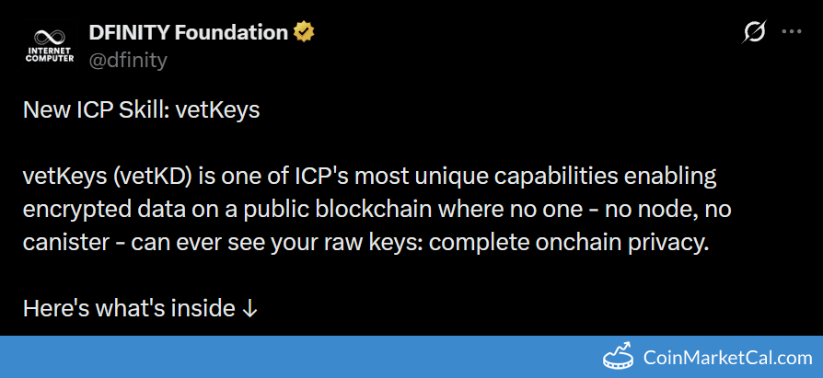Click the "Here's what's inside" text
Viewport: 823px width, 378px height.
click(129, 308)
